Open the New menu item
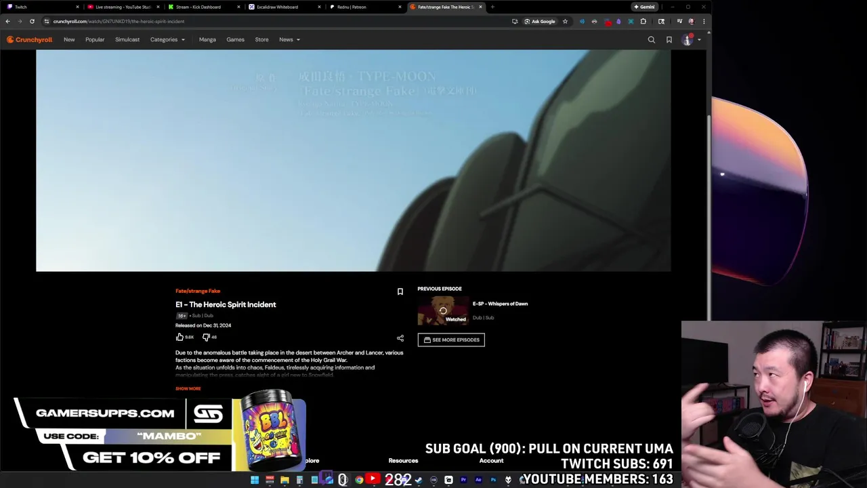This screenshot has height=488, width=867. 69,40
